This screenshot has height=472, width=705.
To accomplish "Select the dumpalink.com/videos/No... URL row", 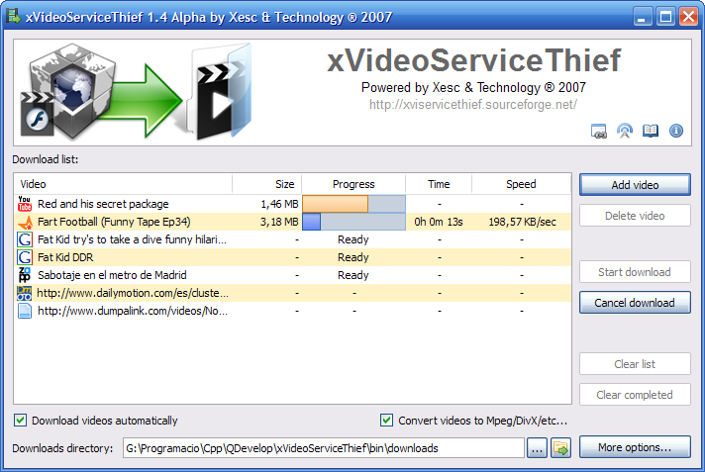I will coord(292,311).
